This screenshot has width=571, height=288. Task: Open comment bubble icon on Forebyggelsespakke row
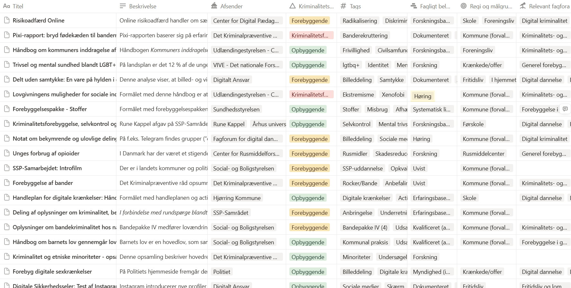click(x=565, y=109)
